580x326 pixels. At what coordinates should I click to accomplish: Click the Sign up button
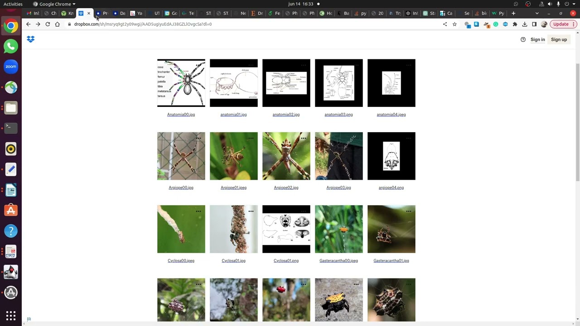tap(559, 39)
